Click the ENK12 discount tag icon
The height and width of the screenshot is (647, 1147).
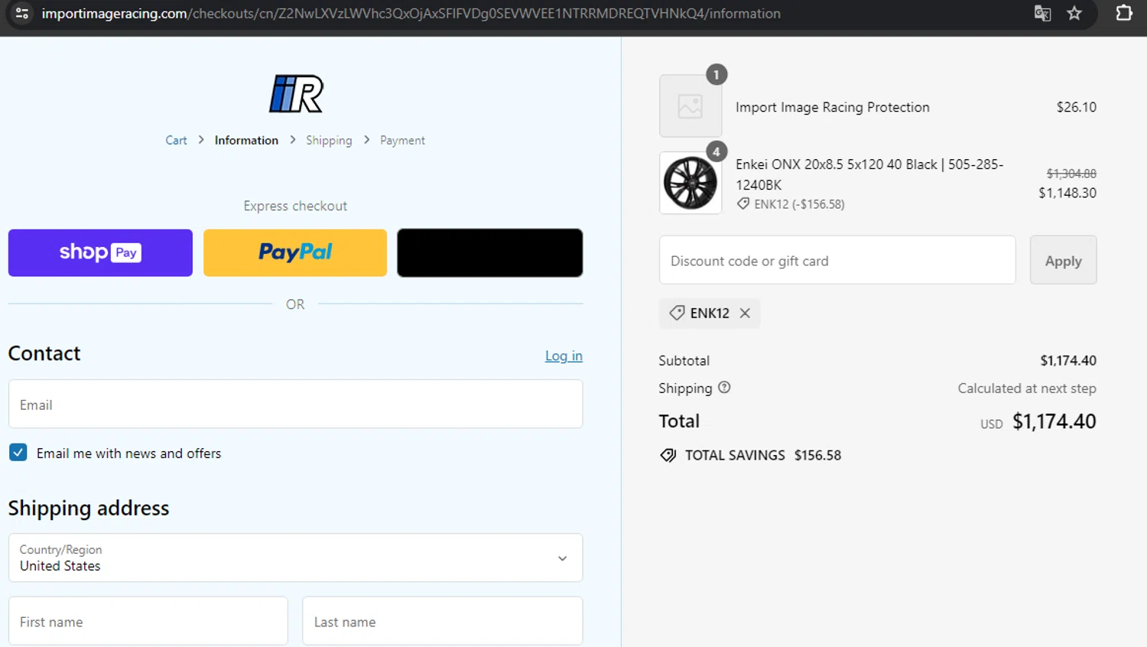pos(677,313)
